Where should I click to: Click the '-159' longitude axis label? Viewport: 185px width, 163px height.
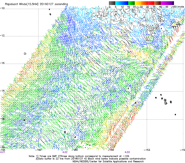click(75, 150)
